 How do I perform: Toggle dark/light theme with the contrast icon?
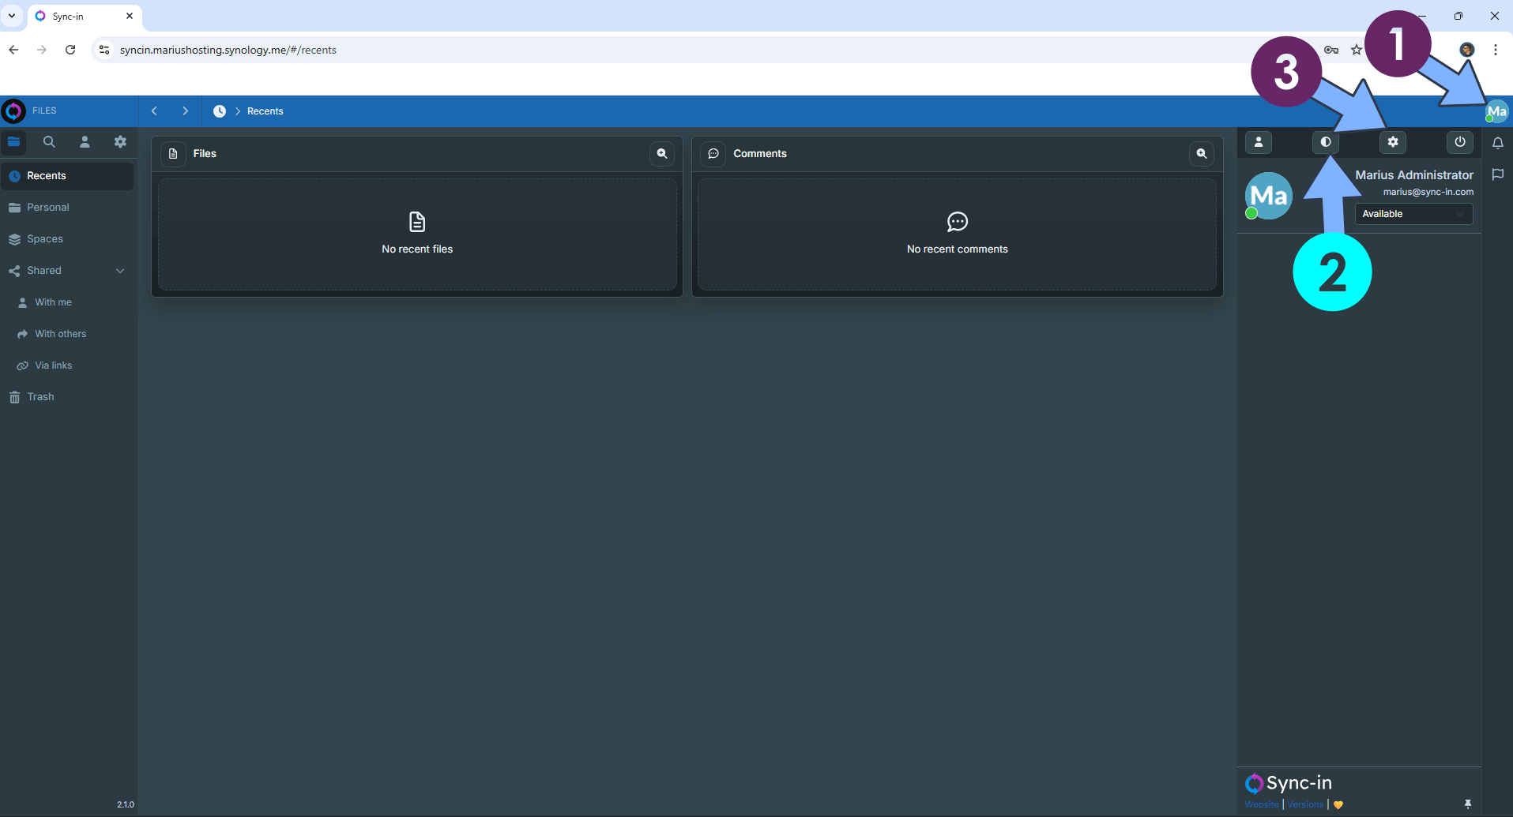[x=1325, y=143]
